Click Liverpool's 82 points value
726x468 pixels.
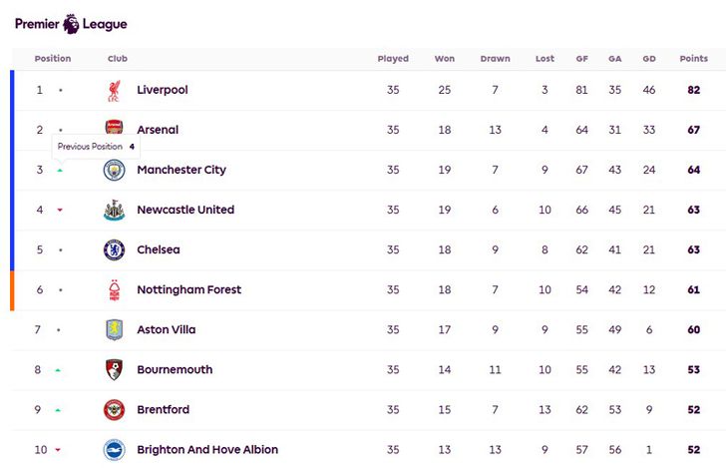[x=694, y=90]
